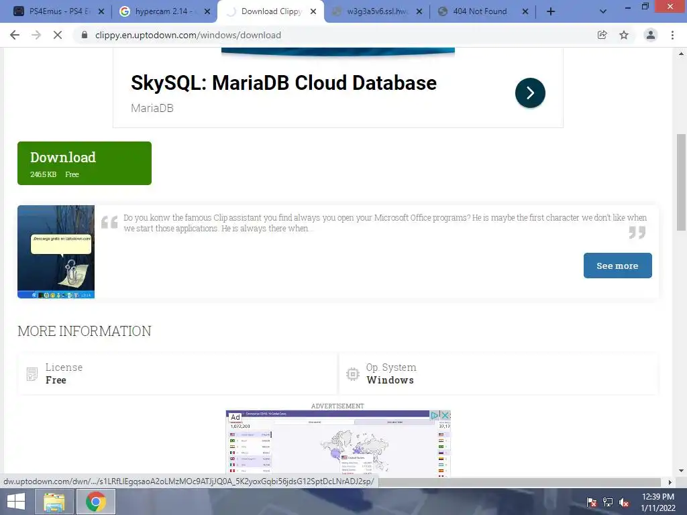Switch to the 404 Not Found tab
687x515 pixels.
tap(482, 11)
